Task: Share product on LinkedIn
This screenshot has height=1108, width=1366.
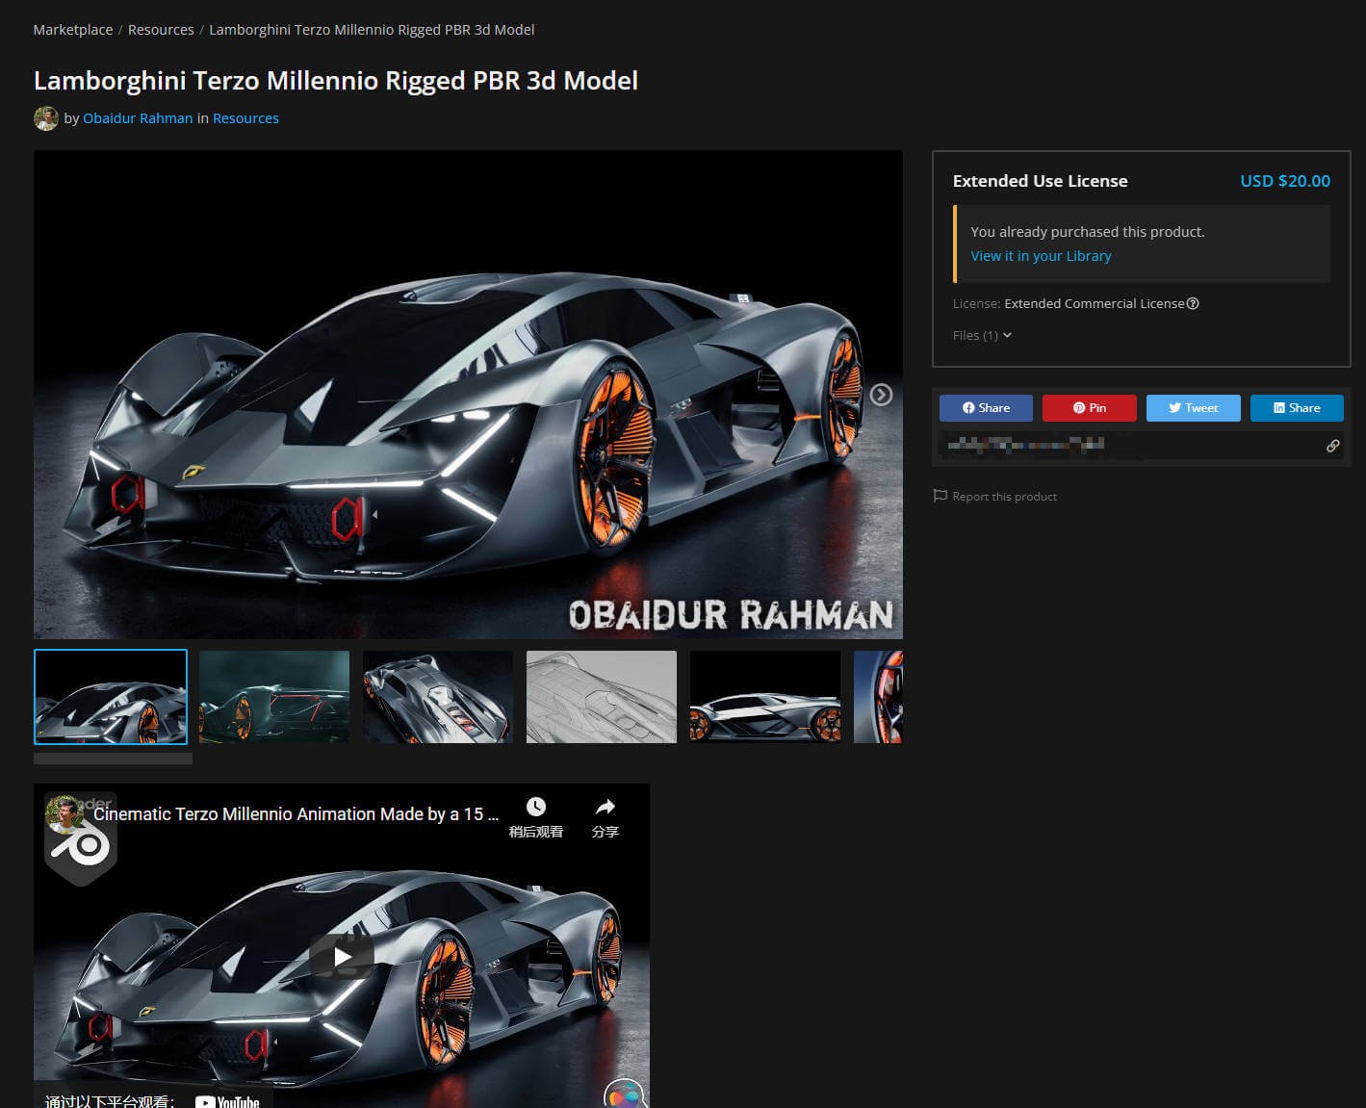Action: pyautogui.click(x=1297, y=408)
